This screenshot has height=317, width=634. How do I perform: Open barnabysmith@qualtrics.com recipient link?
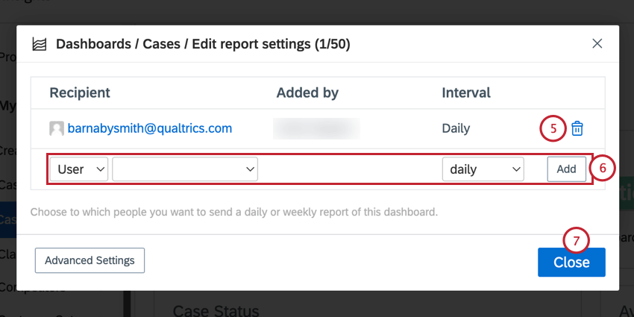(150, 128)
